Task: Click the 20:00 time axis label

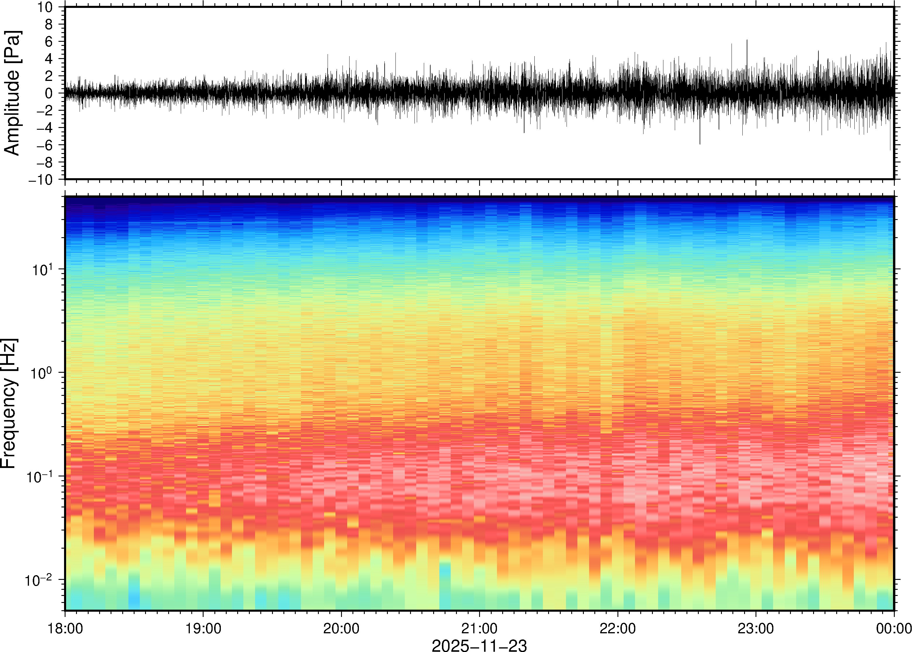Action: (x=341, y=628)
